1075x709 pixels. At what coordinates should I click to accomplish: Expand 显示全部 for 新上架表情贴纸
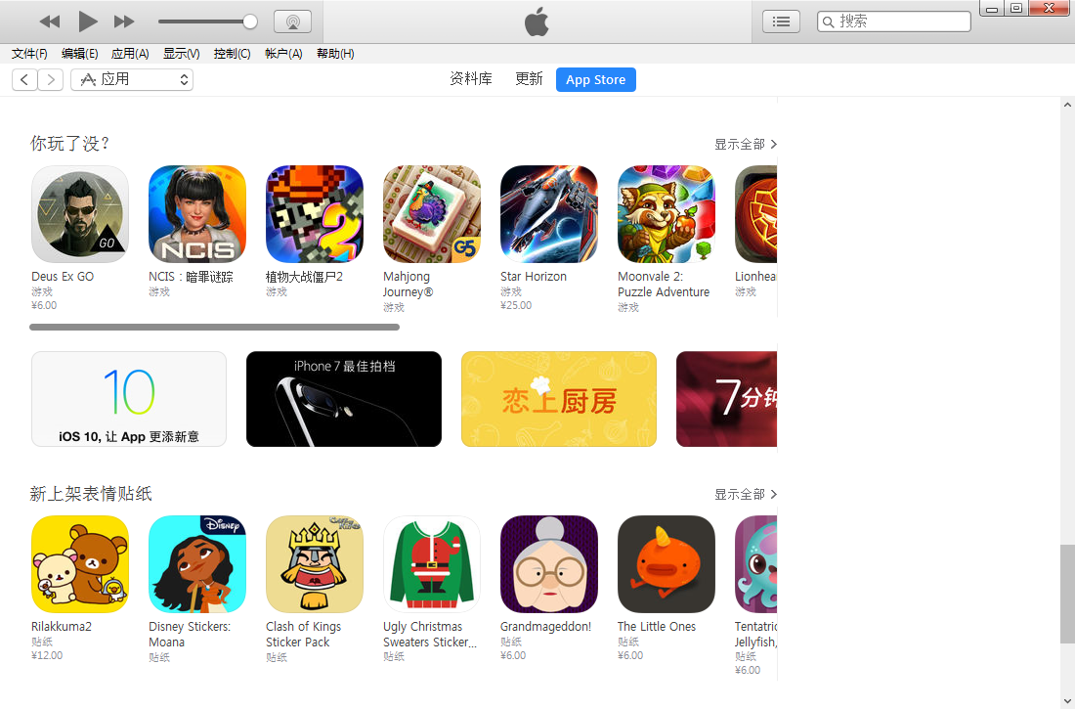coord(746,494)
